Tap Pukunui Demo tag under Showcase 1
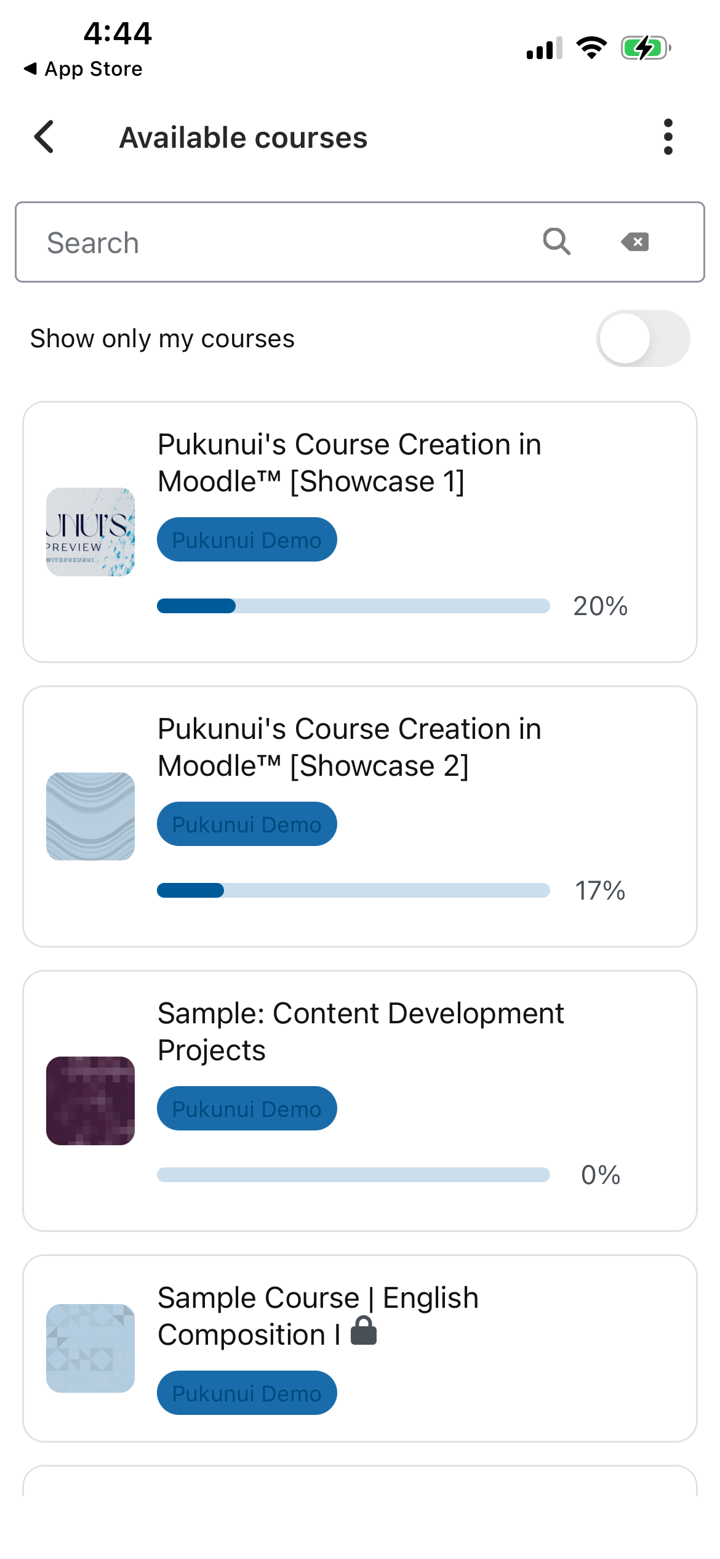 pos(247,540)
